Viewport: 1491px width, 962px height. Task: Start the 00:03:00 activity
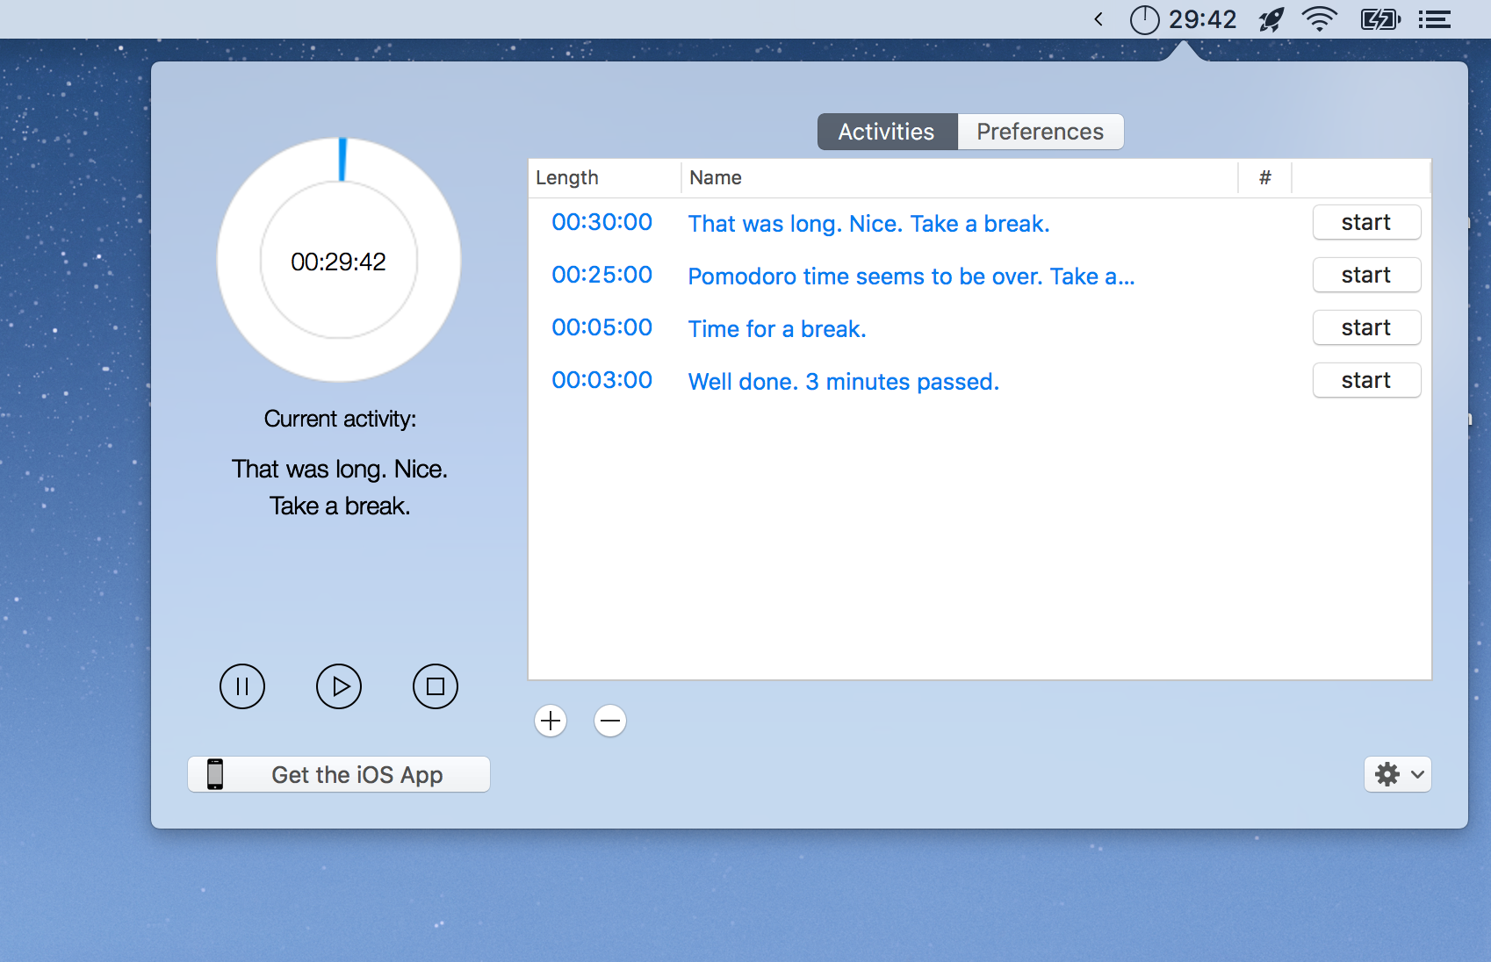point(1366,380)
